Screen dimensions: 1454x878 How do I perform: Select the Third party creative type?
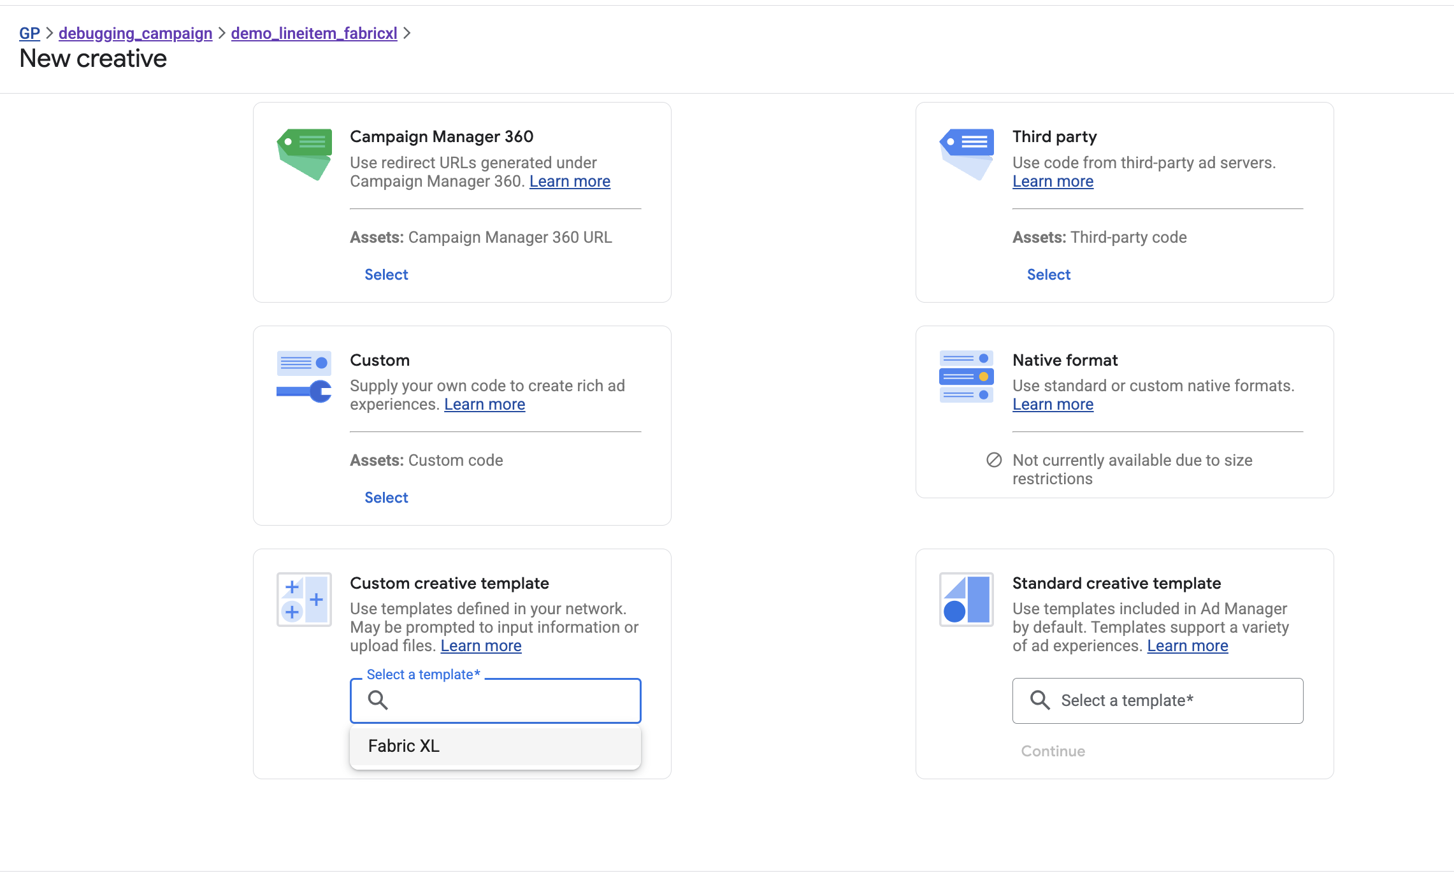[1049, 275]
